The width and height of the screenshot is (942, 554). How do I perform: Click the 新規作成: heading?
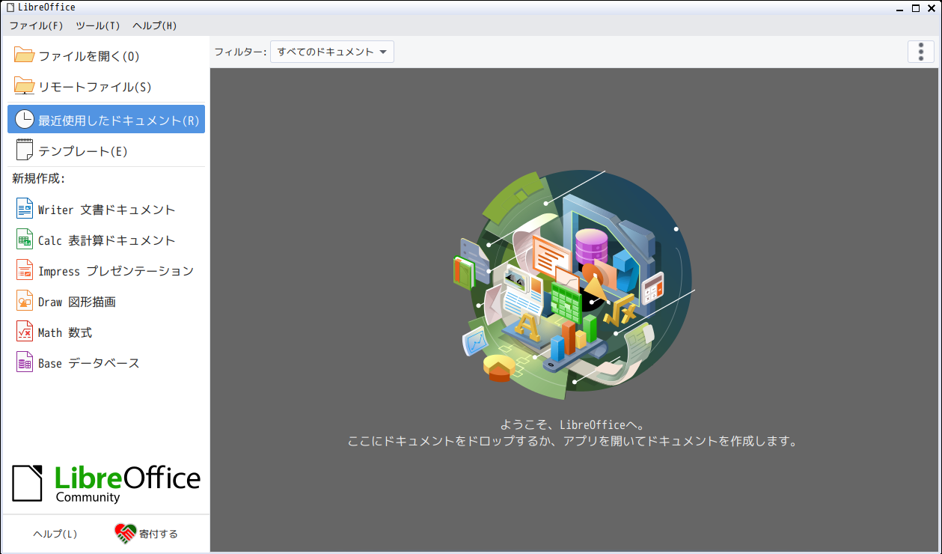tap(39, 178)
